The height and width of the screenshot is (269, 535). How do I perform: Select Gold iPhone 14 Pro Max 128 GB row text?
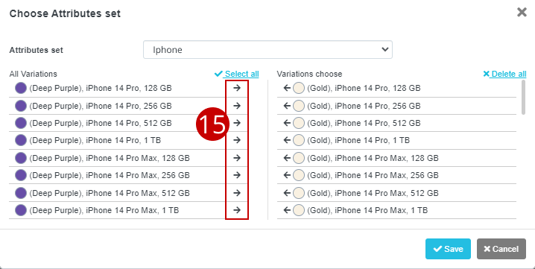click(373, 158)
